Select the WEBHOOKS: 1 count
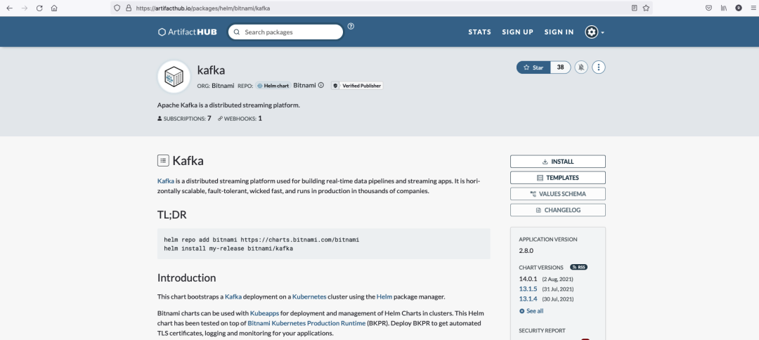Image resolution: width=759 pixels, height=340 pixels. (240, 118)
